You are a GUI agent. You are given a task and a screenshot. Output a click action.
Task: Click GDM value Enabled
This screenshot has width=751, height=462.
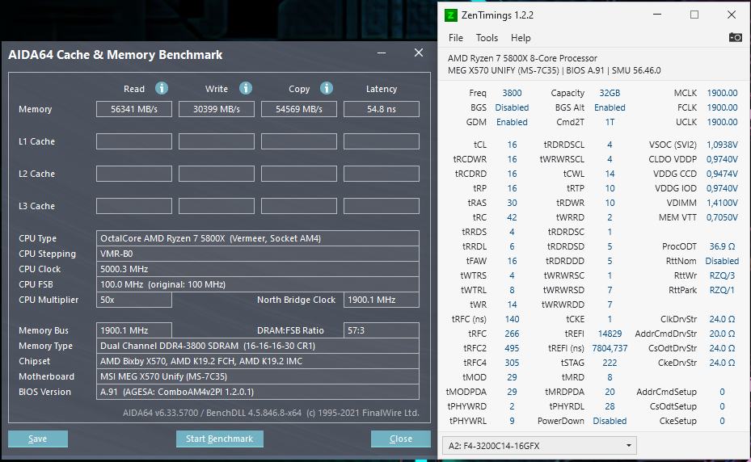click(x=512, y=122)
